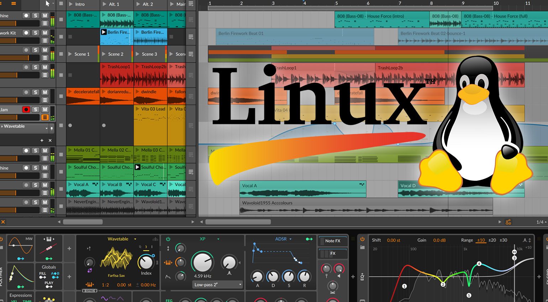Stop clips on the work Kit track row
Viewport: 548px width, 302px height.
click(x=61, y=37)
